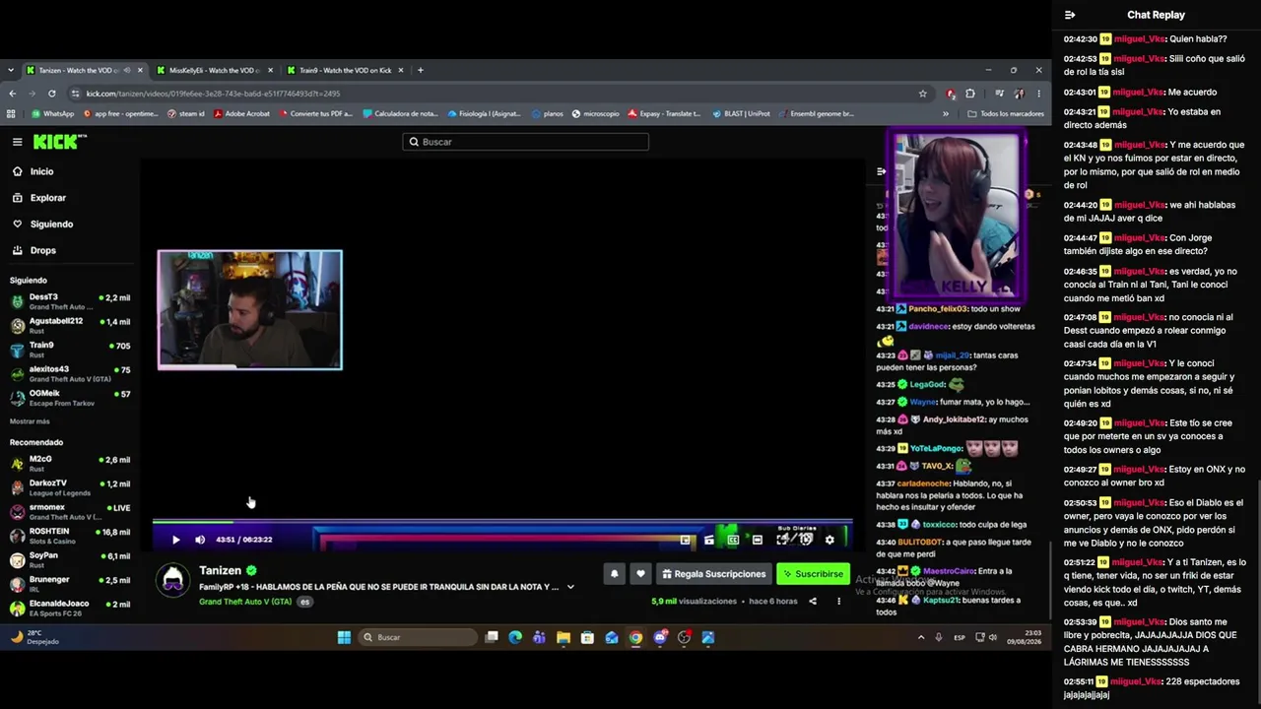
Task: Click browser back arrow
Action: pyautogui.click(x=12, y=94)
